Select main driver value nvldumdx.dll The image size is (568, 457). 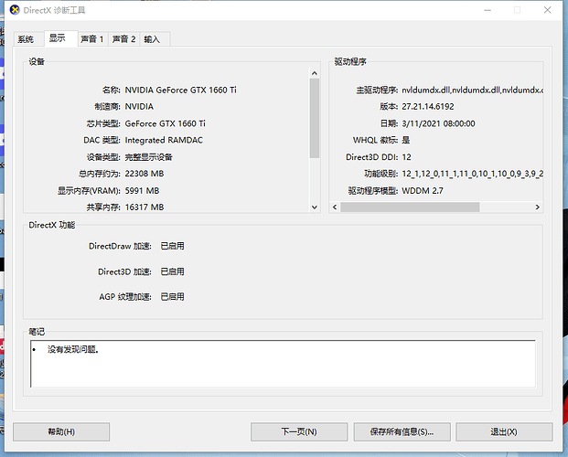click(472, 90)
